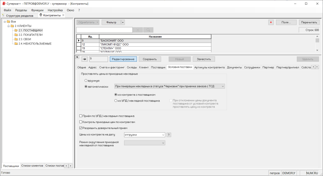
Task: Uncheck 'Разрешить доверительный прием'
Action: [81, 128]
